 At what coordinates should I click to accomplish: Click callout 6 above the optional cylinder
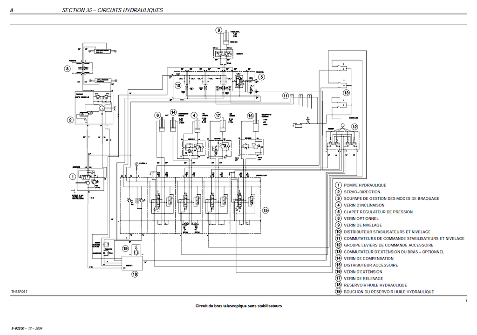pyautogui.click(x=157, y=115)
